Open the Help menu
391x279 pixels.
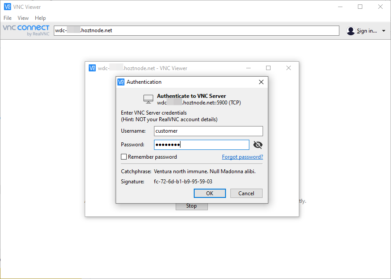click(x=40, y=18)
